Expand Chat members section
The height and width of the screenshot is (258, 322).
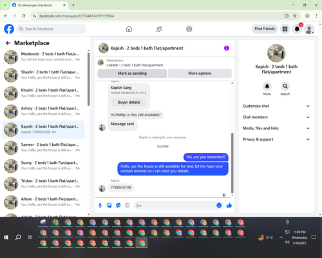(276, 117)
